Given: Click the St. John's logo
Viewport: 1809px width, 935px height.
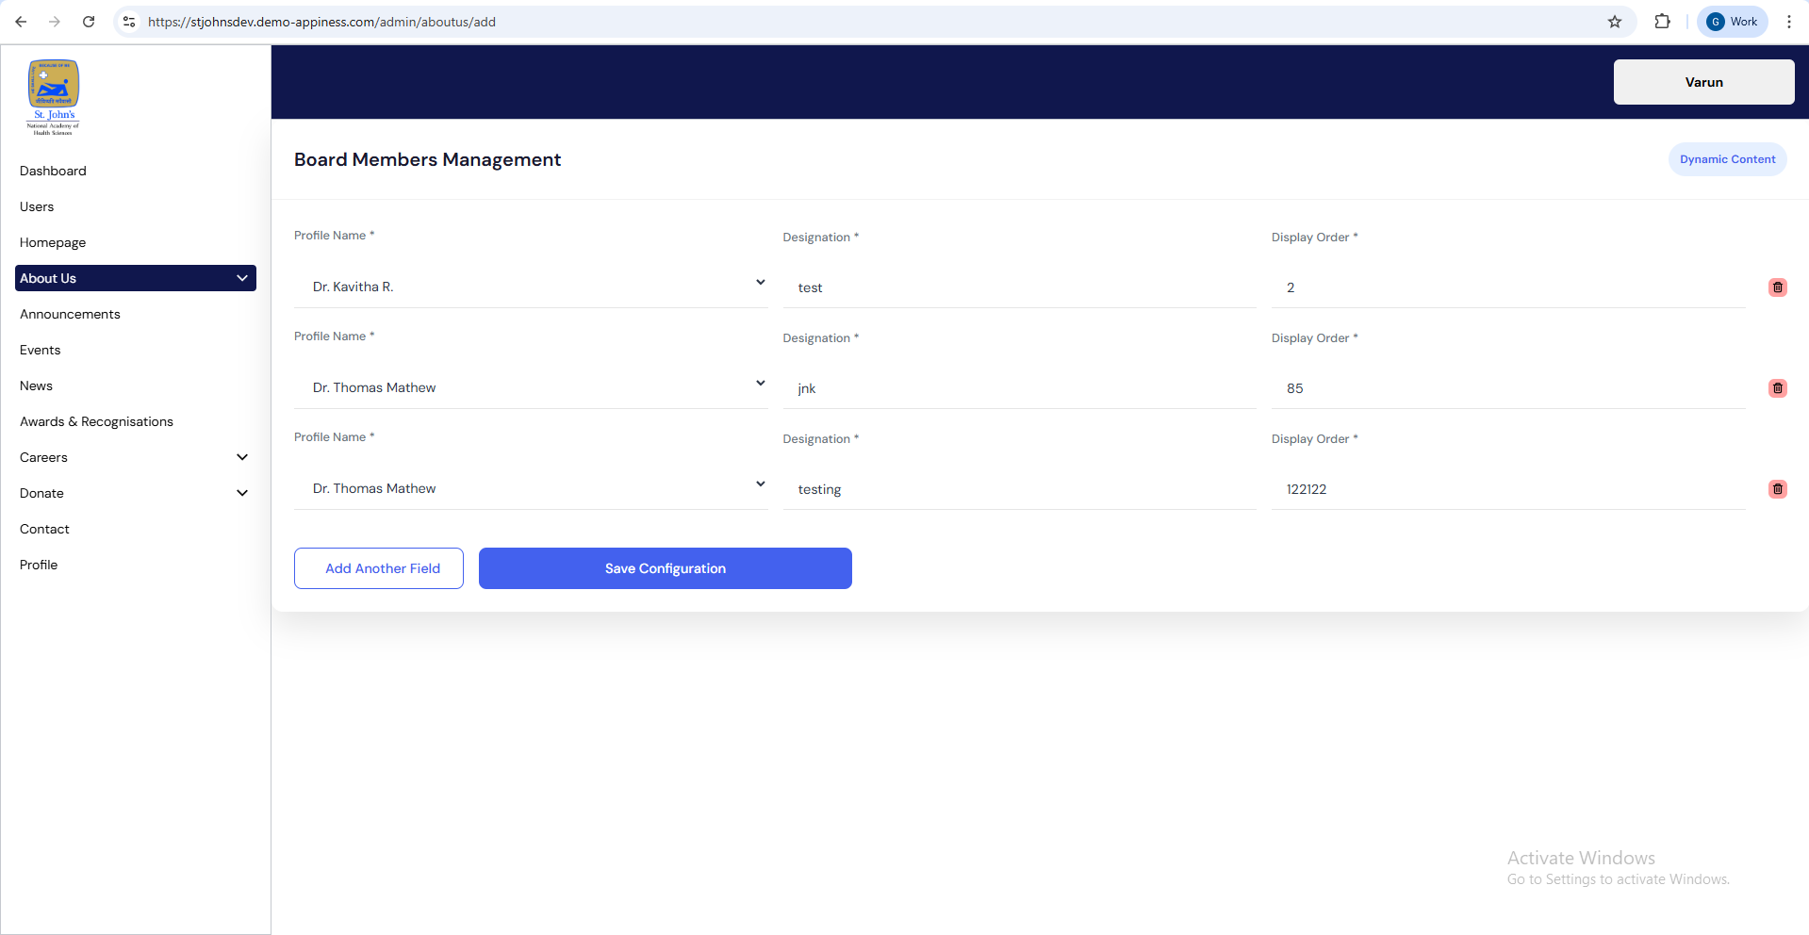Looking at the screenshot, I should [54, 97].
